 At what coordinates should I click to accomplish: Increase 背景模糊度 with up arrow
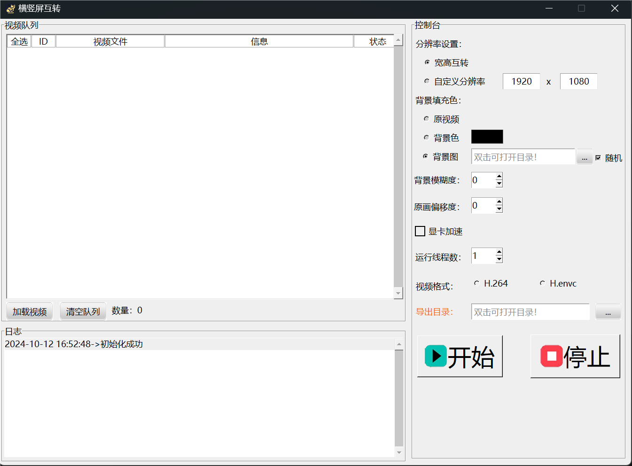(499, 176)
